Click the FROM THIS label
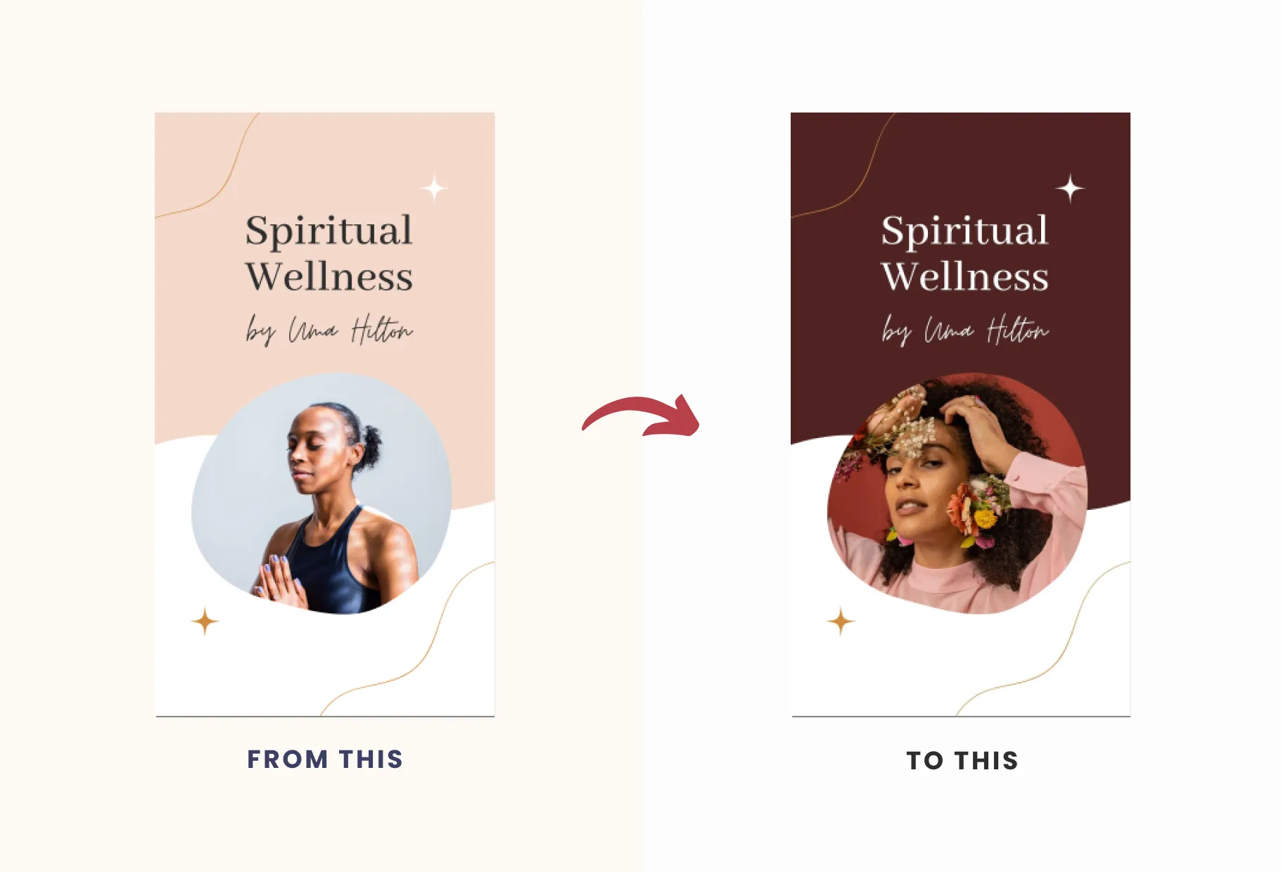Image resolution: width=1281 pixels, height=872 pixels. click(x=325, y=759)
